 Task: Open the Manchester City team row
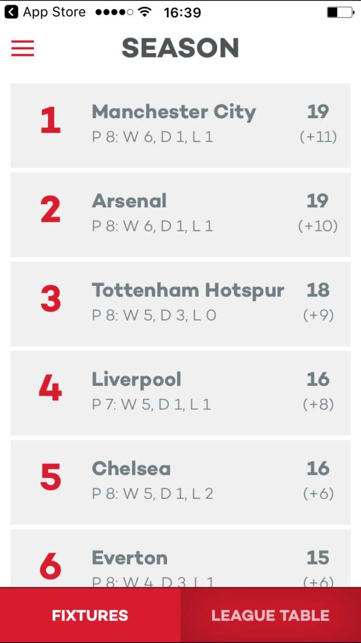coord(181,126)
